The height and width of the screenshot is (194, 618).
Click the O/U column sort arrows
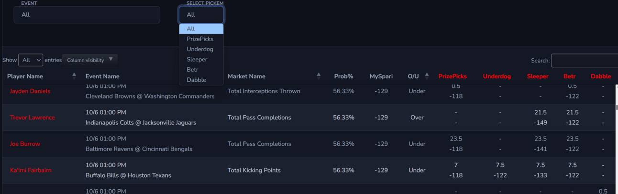coord(427,76)
